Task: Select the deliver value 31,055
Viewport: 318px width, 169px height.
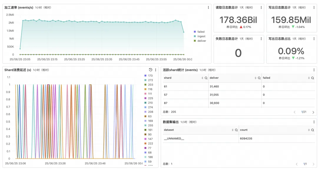Action: 235,95
